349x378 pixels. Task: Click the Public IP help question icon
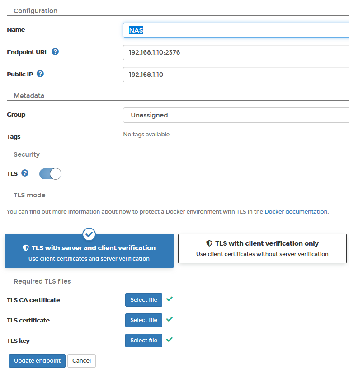[x=40, y=74]
